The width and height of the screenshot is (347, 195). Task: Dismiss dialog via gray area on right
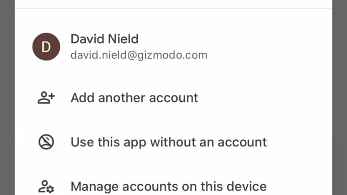click(x=339, y=97)
